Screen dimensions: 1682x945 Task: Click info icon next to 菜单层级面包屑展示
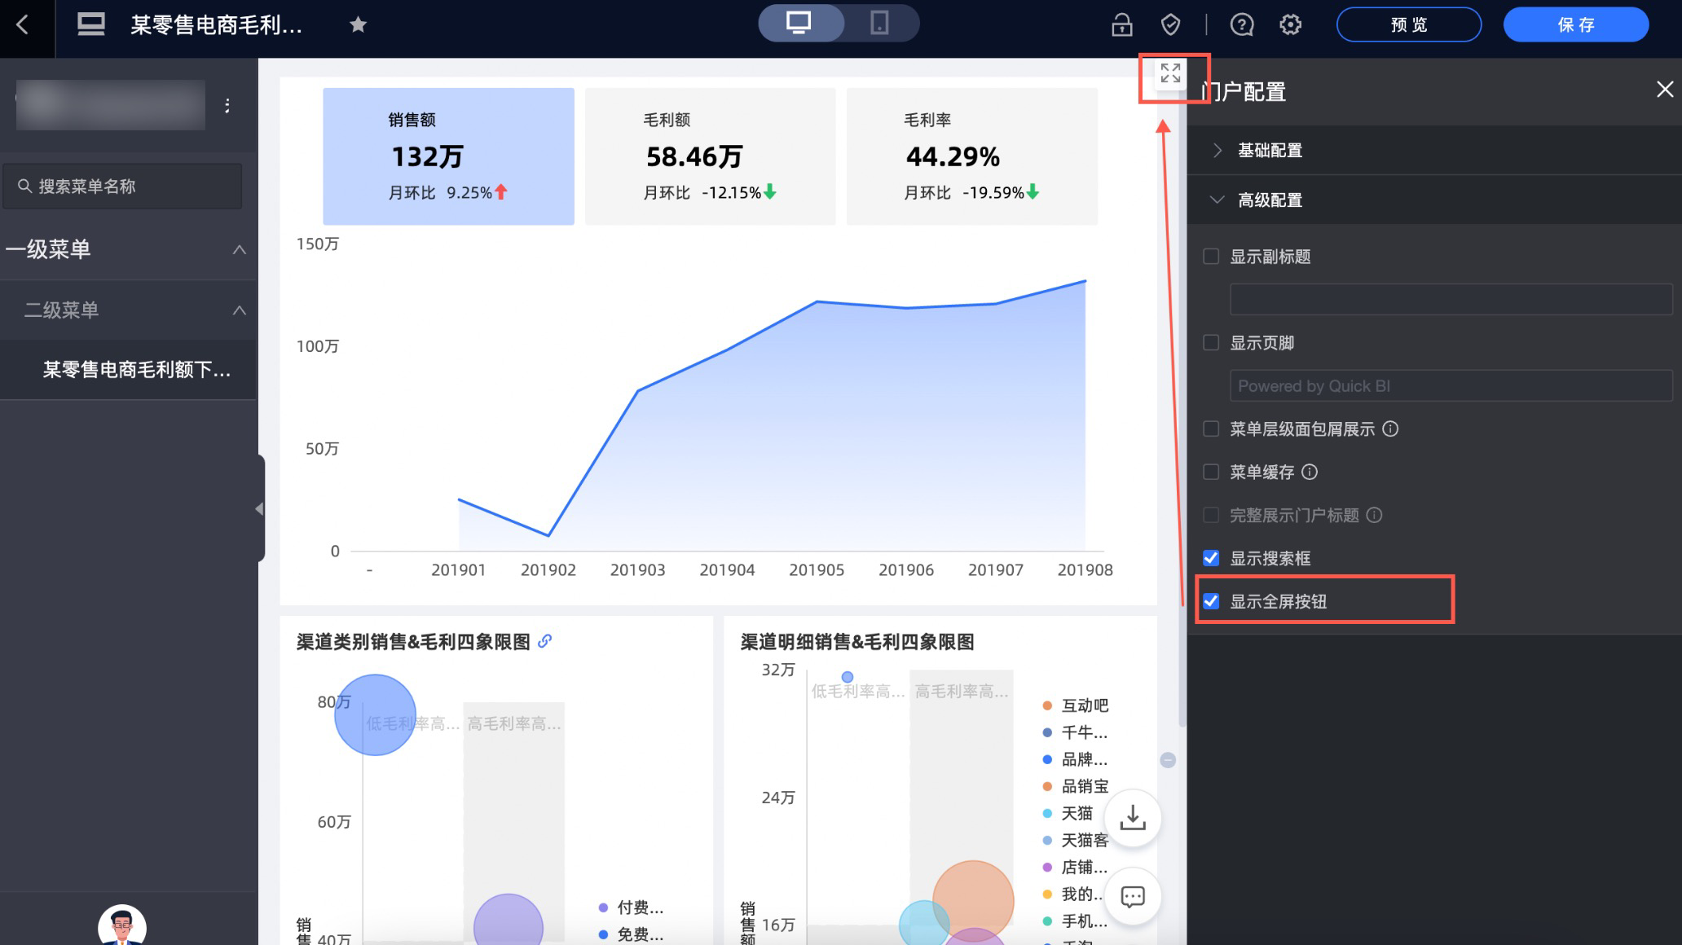click(x=1390, y=429)
